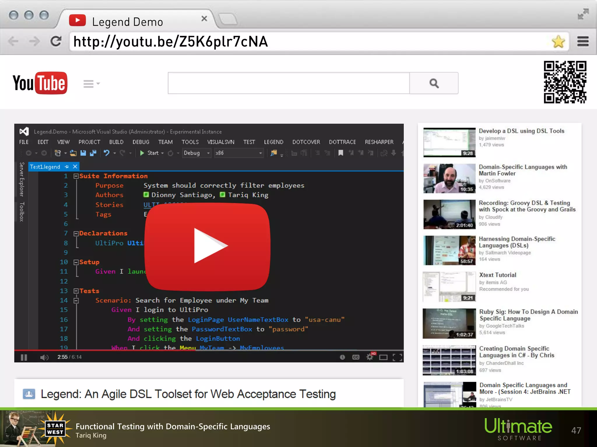Image resolution: width=597 pixels, height=447 pixels.
Task: Close the Test1.legend tab
Action: click(x=75, y=166)
